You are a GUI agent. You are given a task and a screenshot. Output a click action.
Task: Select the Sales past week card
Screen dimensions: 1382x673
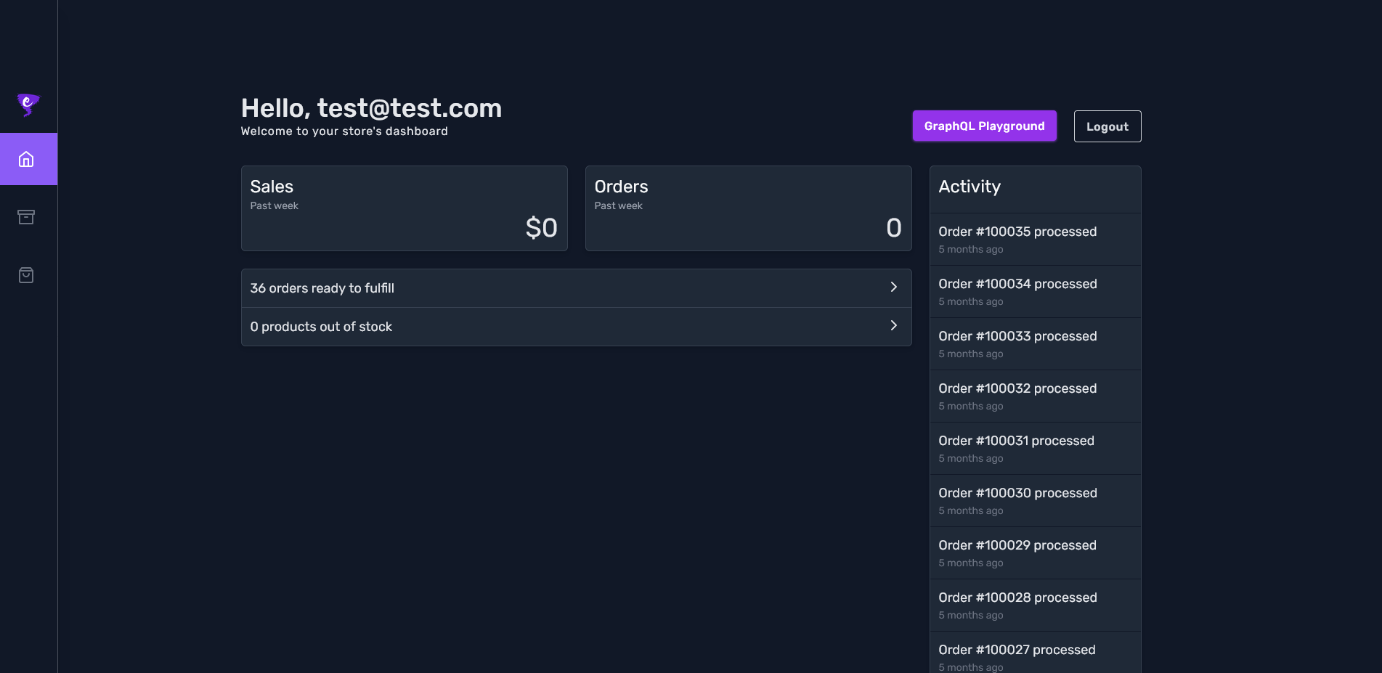tap(404, 208)
